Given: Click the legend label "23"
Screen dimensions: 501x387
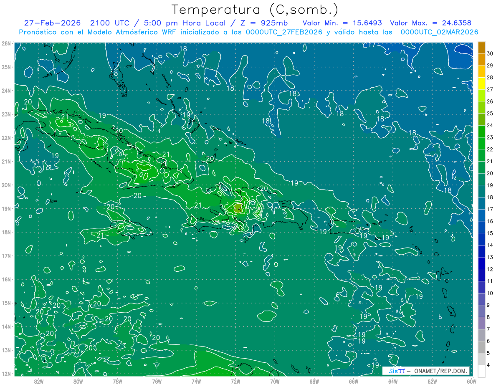Looking at the screenshot, I should (x=490, y=137).
